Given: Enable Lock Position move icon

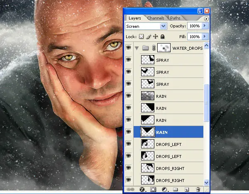Looking at the screenshot, I should (155, 36).
